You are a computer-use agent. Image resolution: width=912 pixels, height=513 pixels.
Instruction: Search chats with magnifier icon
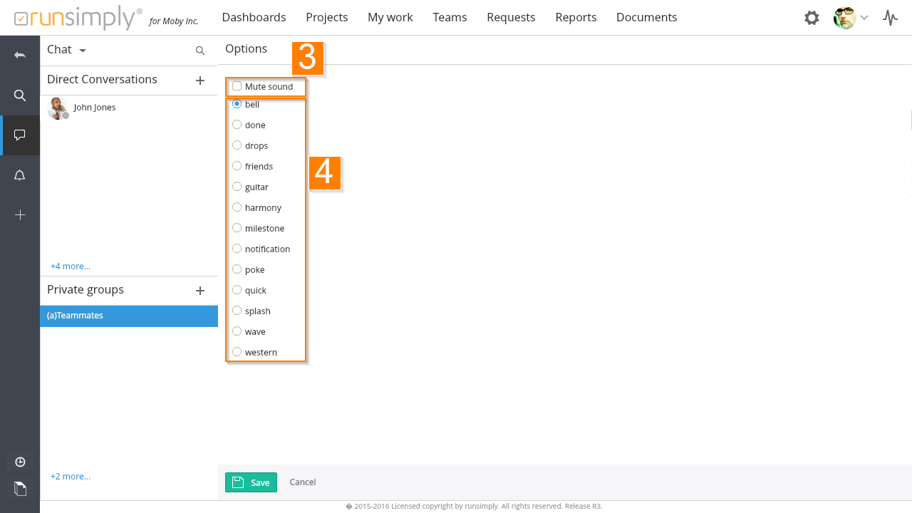pyautogui.click(x=200, y=51)
